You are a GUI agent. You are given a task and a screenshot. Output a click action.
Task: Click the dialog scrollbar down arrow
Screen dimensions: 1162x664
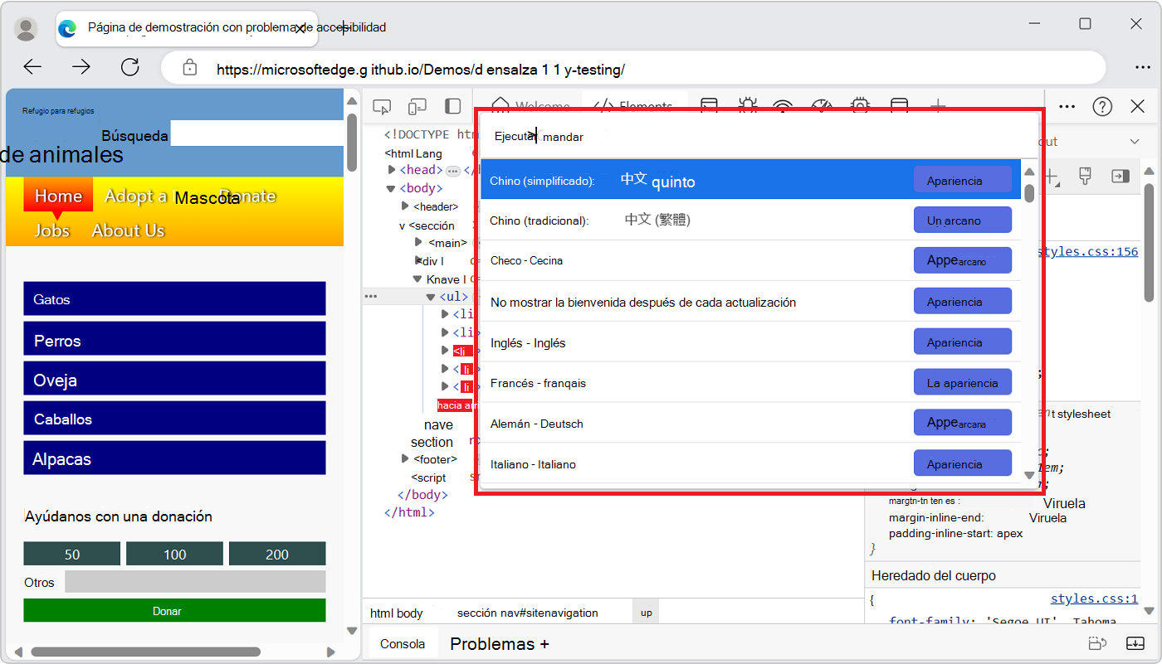click(1028, 475)
